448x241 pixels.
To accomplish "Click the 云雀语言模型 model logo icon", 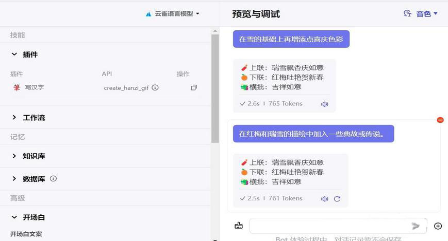I will coord(148,14).
